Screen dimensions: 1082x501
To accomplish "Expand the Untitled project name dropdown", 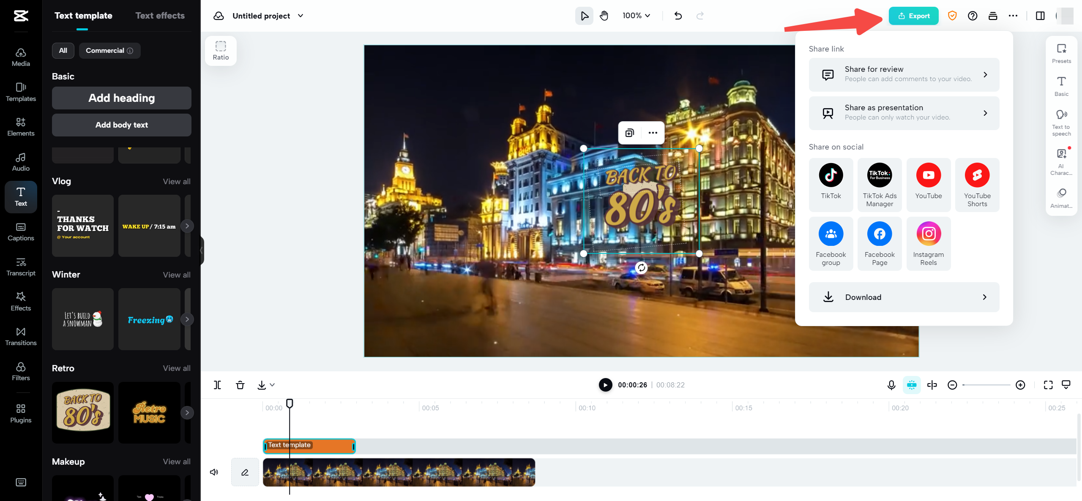I will tap(301, 16).
